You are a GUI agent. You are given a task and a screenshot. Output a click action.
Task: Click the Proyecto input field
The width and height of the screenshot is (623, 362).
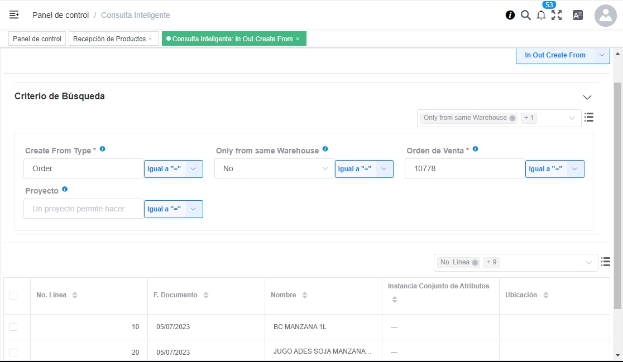click(84, 209)
